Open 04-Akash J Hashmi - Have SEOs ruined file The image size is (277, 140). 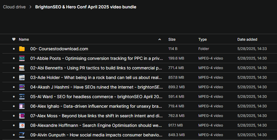[97, 87]
